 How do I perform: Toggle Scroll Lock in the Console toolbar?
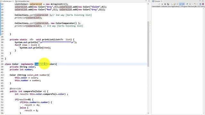click(x=174, y=4)
